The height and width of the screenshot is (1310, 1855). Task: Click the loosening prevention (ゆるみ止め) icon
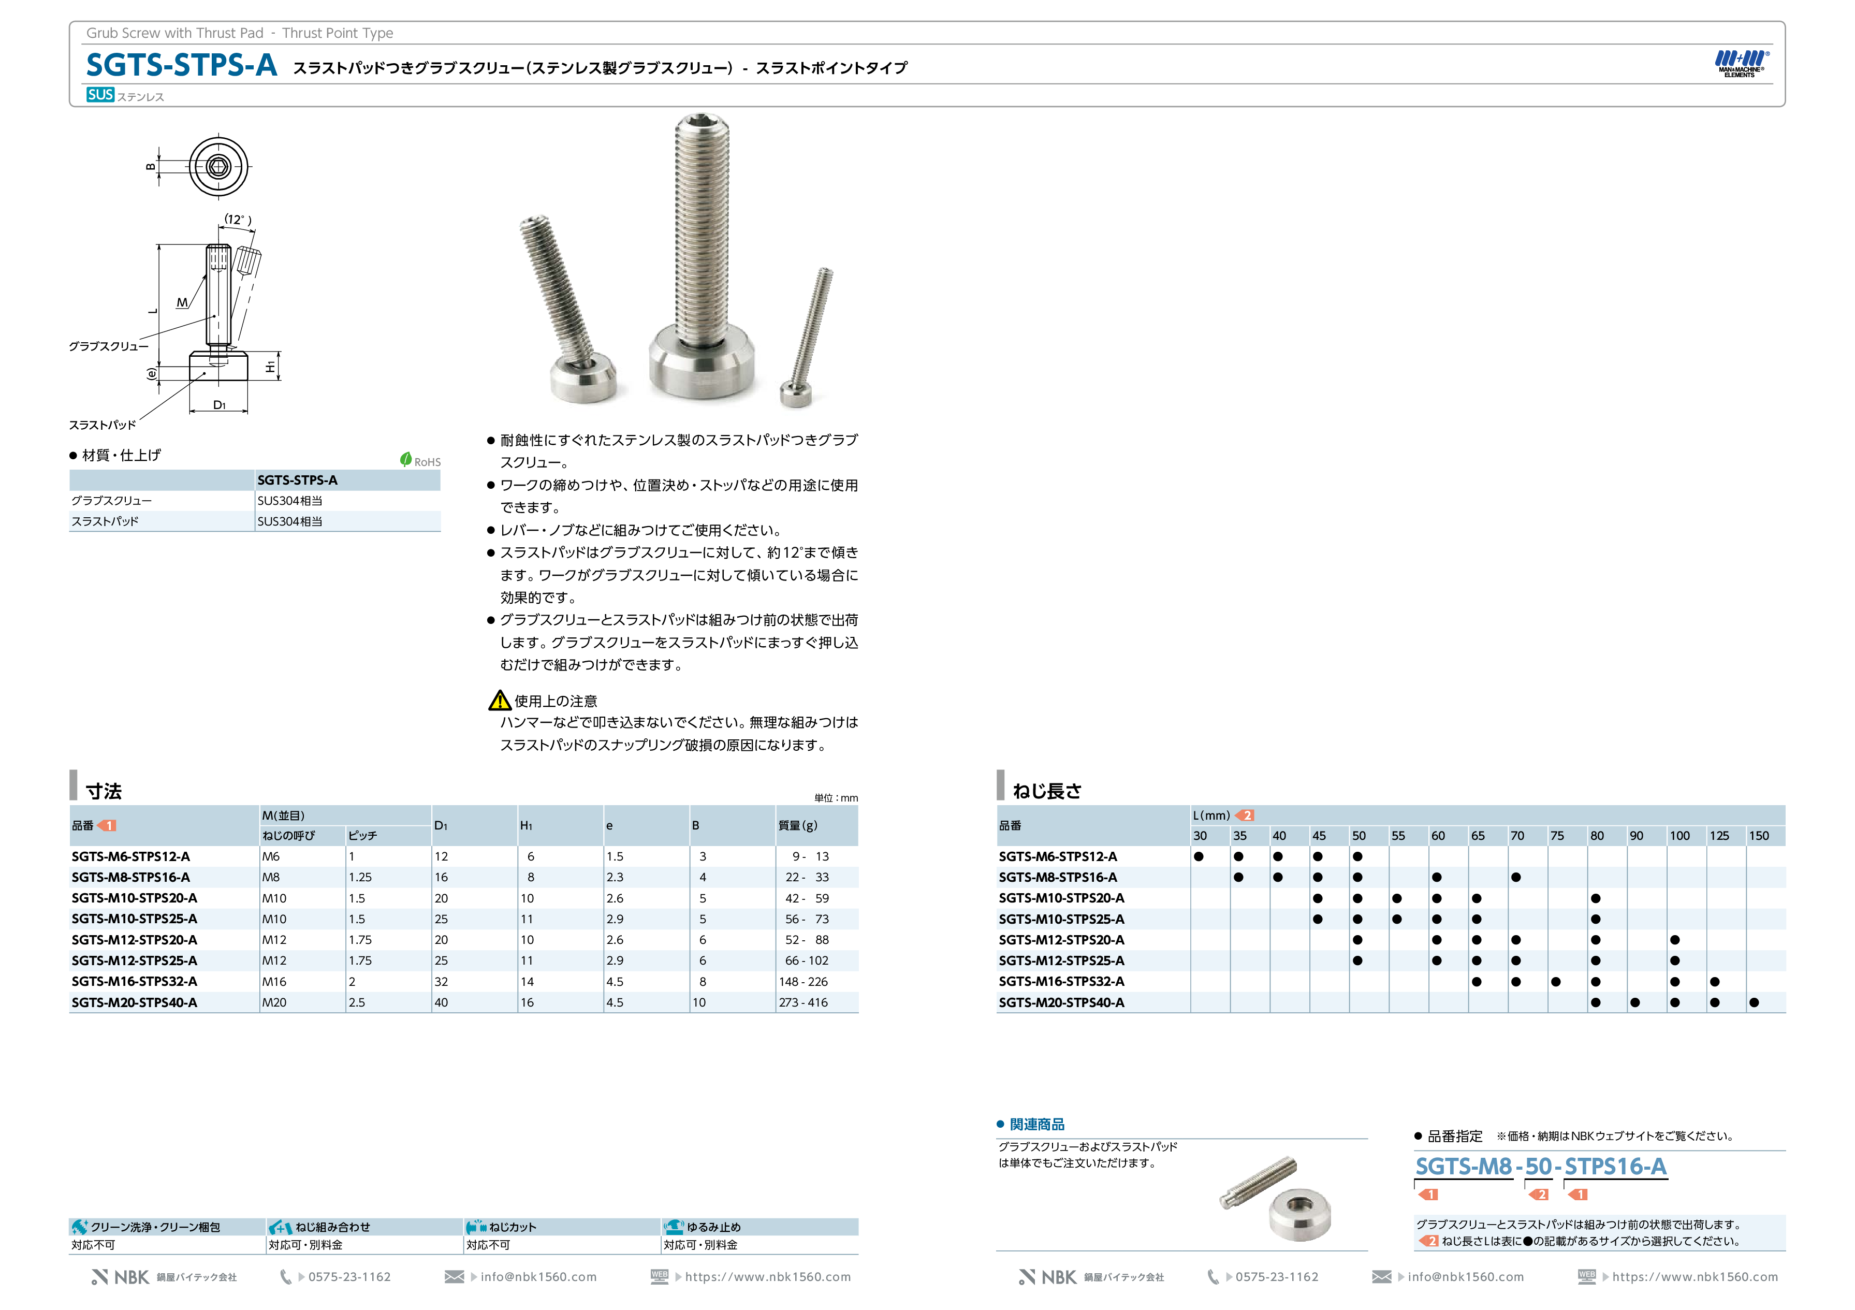click(674, 1227)
